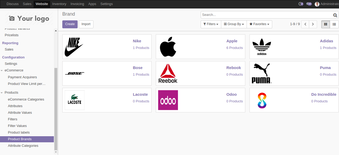Open the Odoo brand logo
Viewport: 339px width, 155px height.
tap(168, 100)
